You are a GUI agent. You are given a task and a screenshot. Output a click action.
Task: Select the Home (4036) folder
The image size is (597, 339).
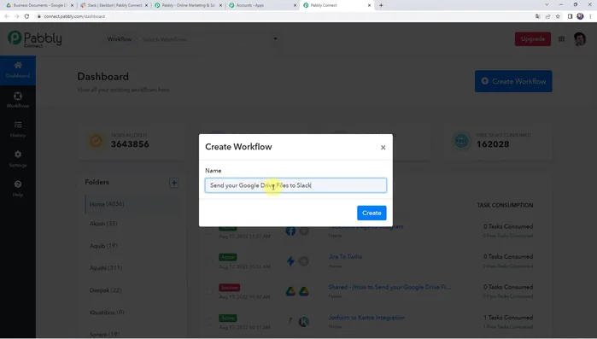tap(132, 204)
